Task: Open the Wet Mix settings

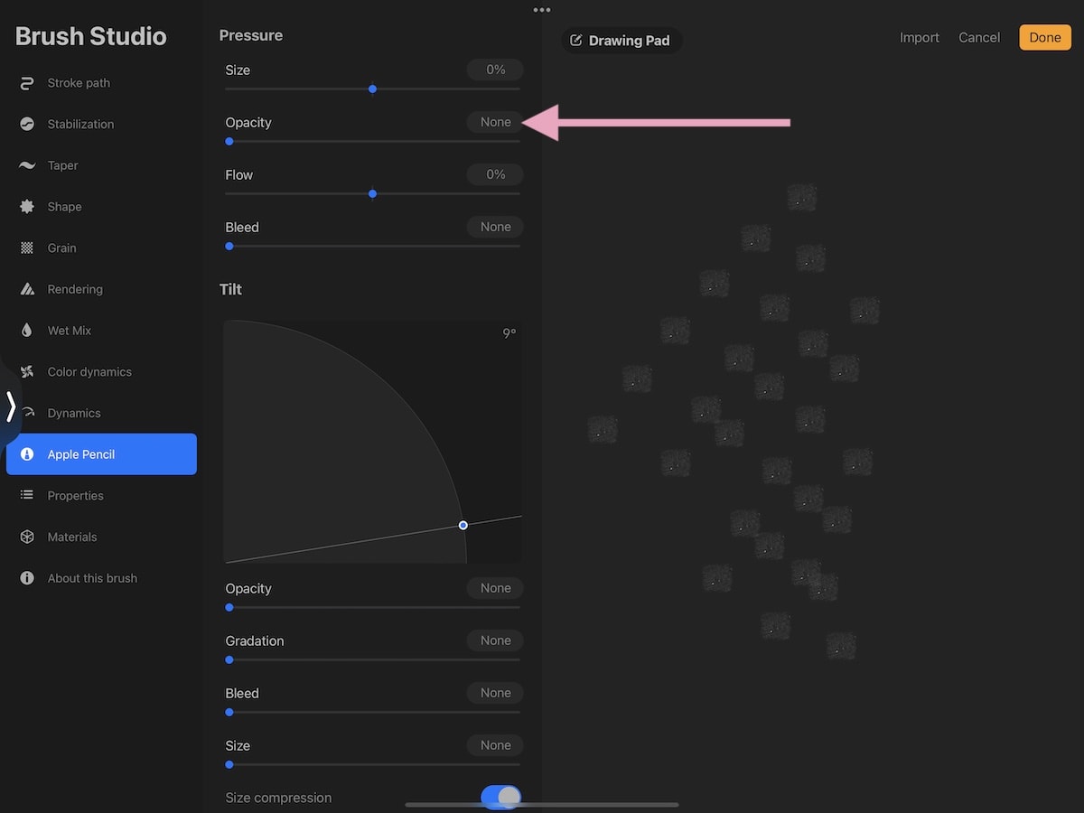Action: pyautogui.click(x=101, y=331)
